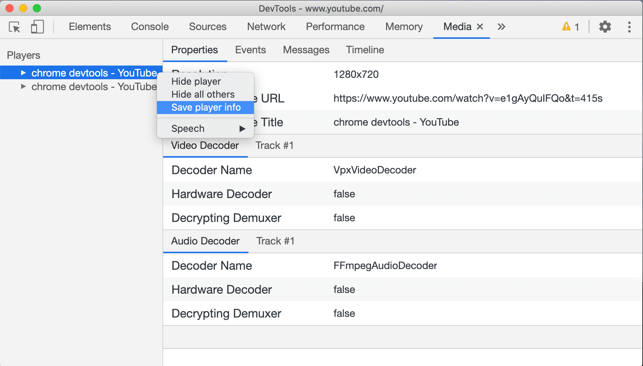Switch to the Network panel
Viewport: 643px width, 366px height.
[x=266, y=27]
